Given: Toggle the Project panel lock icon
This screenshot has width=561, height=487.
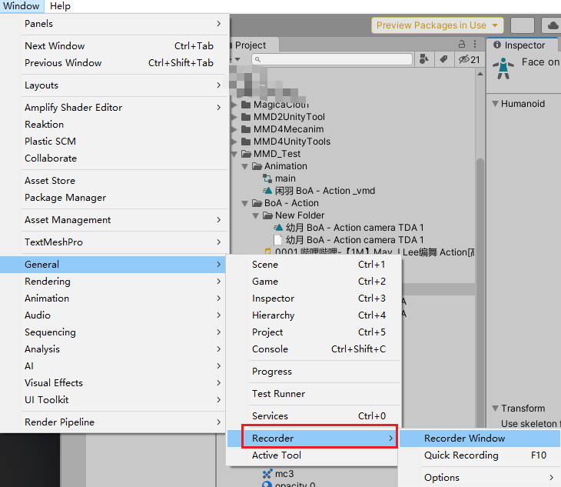Looking at the screenshot, I should coord(462,45).
